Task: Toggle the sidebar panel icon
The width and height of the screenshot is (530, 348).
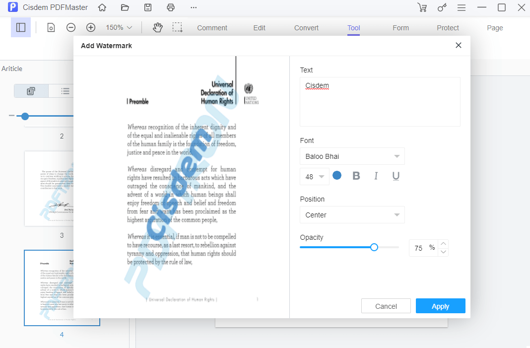Action: 21,27
